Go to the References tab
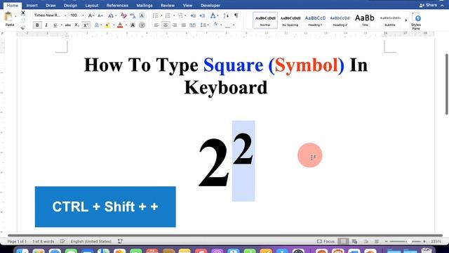This screenshot has width=449, height=253. pyautogui.click(x=117, y=6)
